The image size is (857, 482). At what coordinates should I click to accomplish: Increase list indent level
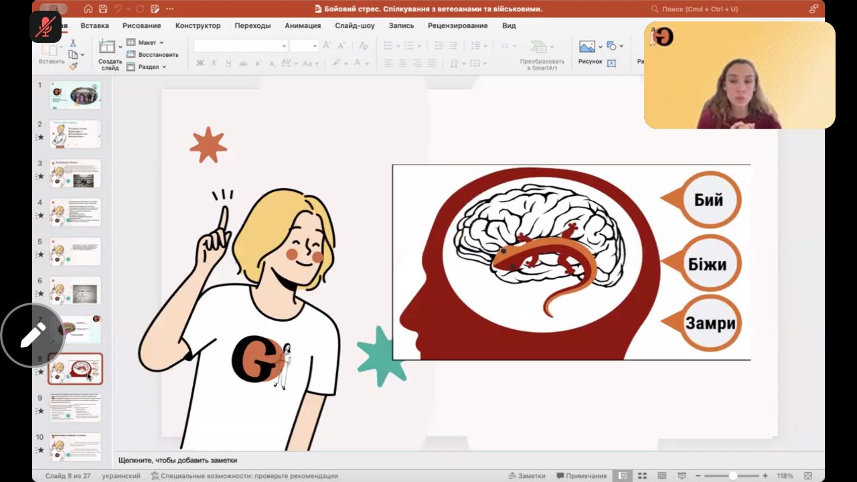(x=454, y=46)
